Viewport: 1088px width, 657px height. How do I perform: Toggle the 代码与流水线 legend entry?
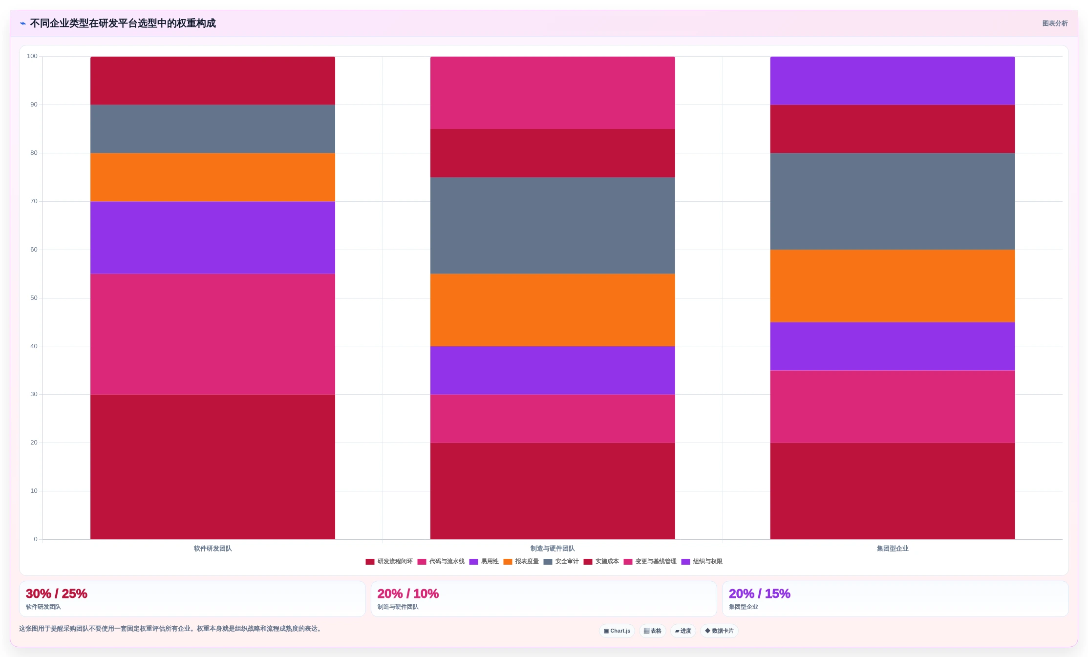pyautogui.click(x=441, y=562)
